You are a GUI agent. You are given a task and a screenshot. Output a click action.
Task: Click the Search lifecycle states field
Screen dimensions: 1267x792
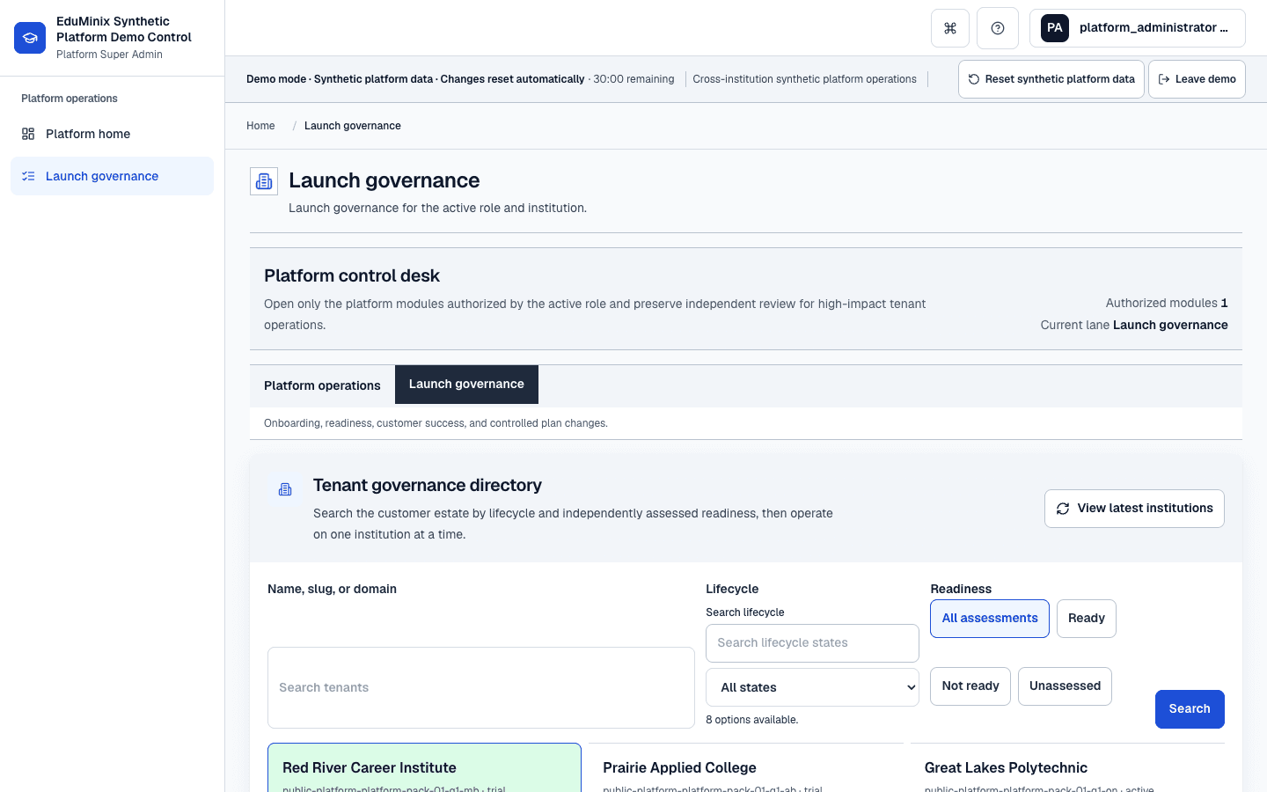coord(812,643)
